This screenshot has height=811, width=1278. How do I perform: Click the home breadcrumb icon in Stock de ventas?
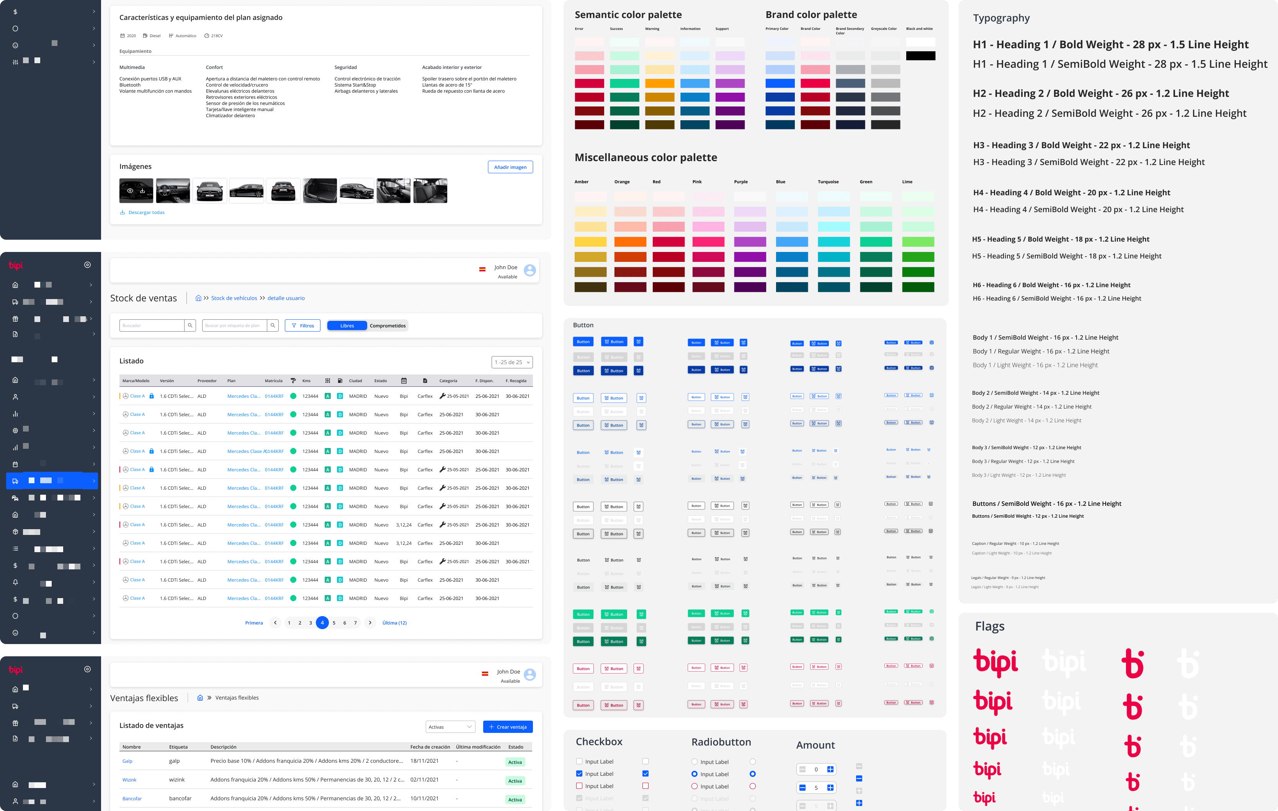[198, 298]
